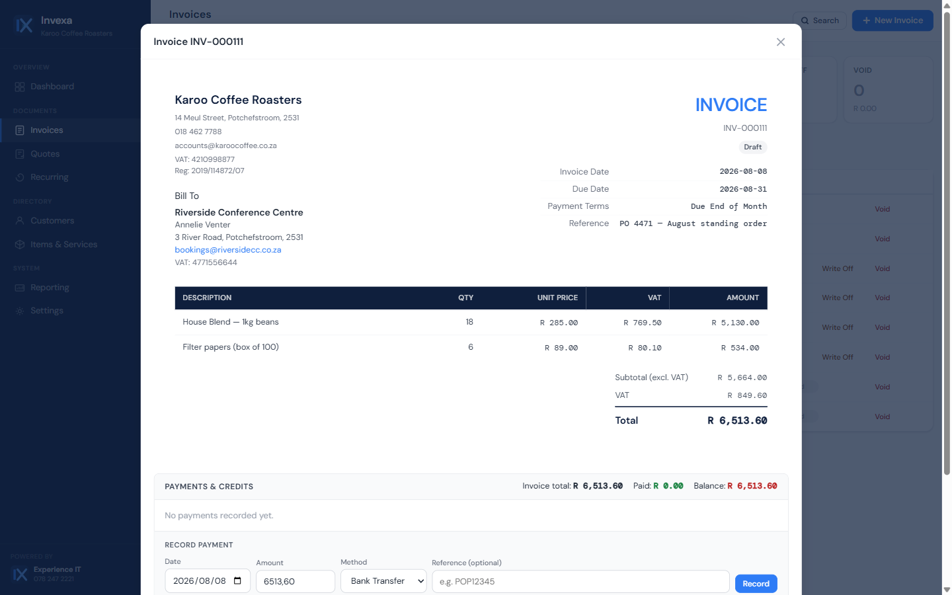952x595 pixels.
Task: Go to Dashboard menu item
Action: coord(70,87)
